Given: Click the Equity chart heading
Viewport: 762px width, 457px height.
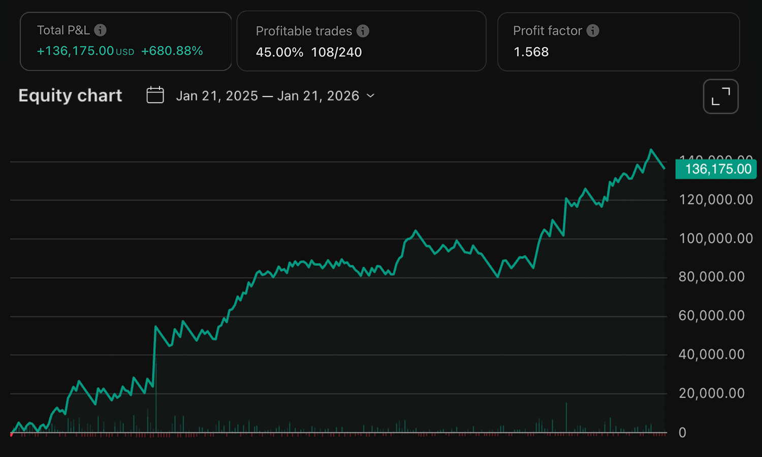Looking at the screenshot, I should point(70,95).
